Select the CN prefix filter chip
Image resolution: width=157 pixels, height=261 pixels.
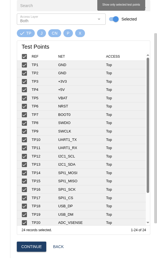pyautogui.click(x=55, y=33)
